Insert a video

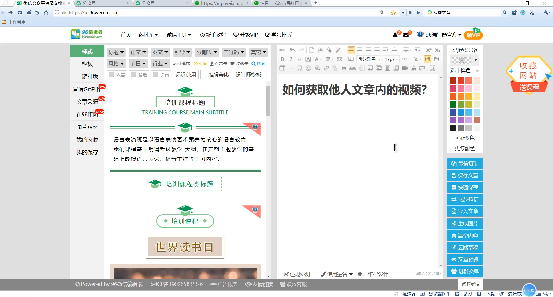coord(405,68)
